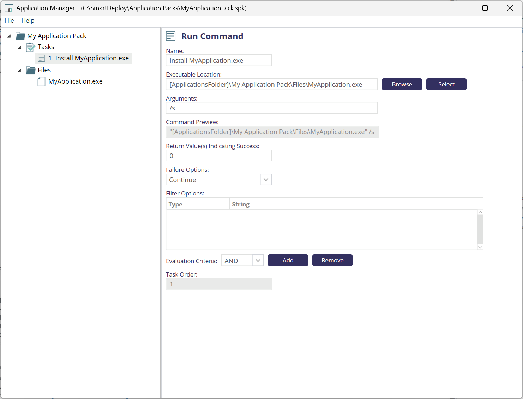Collapse the My Application Pack tree node
The height and width of the screenshot is (399, 523).
click(x=9, y=36)
